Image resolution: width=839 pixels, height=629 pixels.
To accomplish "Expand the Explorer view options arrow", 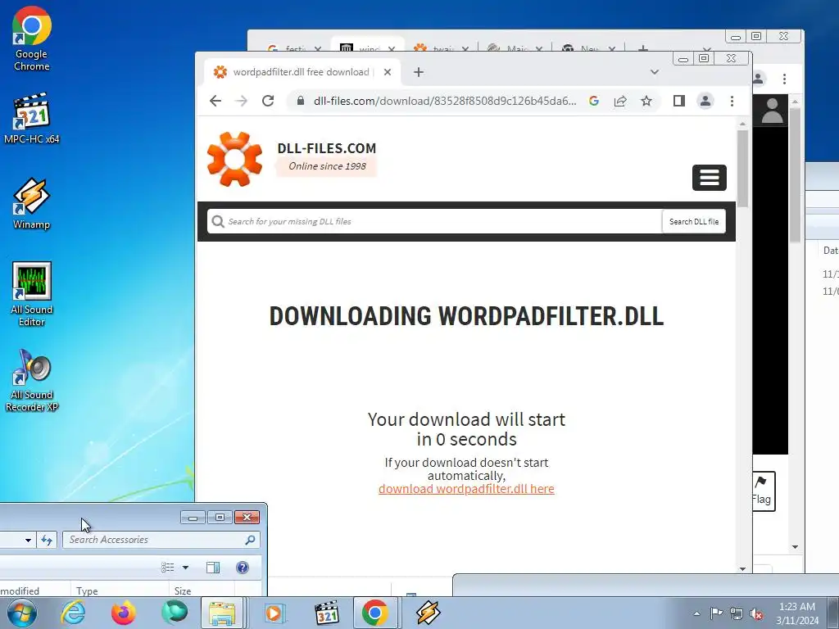I will (x=185, y=568).
